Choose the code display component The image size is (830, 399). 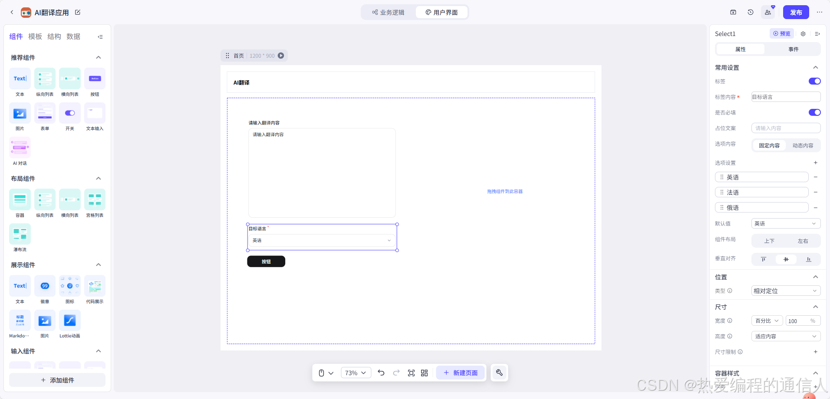click(x=95, y=286)
